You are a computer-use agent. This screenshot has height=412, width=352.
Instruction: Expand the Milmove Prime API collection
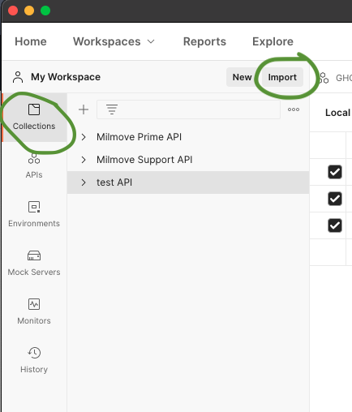tap(84, 137)
